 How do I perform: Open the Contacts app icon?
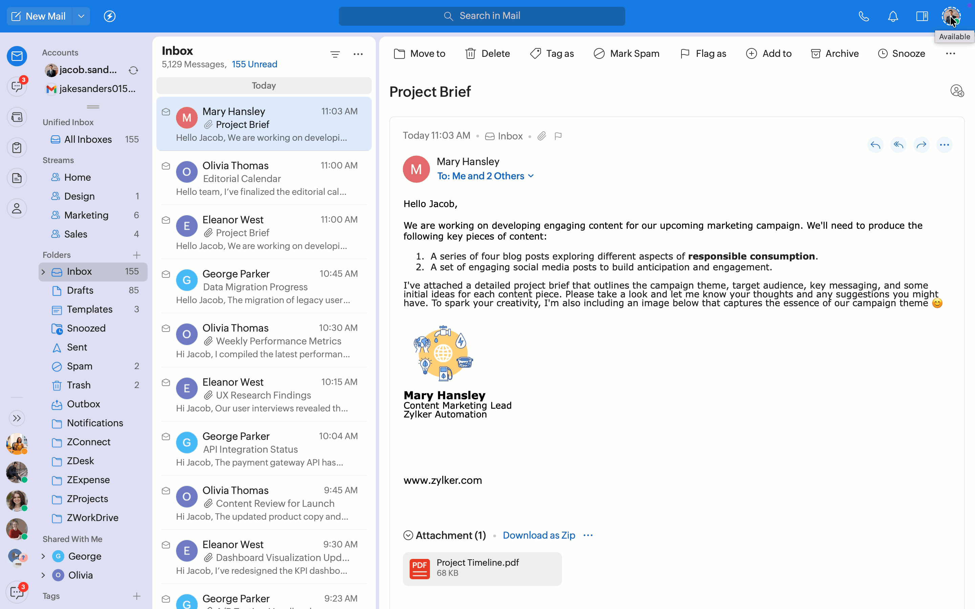pos(17,209)
